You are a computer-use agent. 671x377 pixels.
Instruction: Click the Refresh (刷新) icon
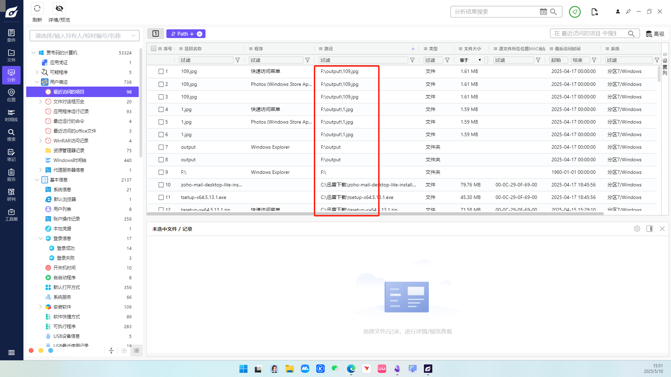(37, 8)
